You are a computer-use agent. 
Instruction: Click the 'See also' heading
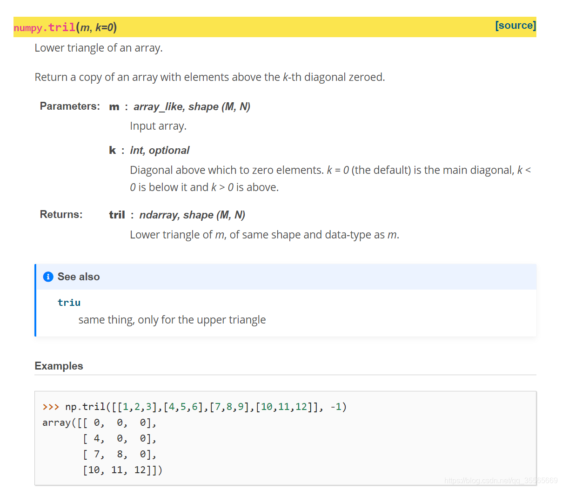coord(79,277)
